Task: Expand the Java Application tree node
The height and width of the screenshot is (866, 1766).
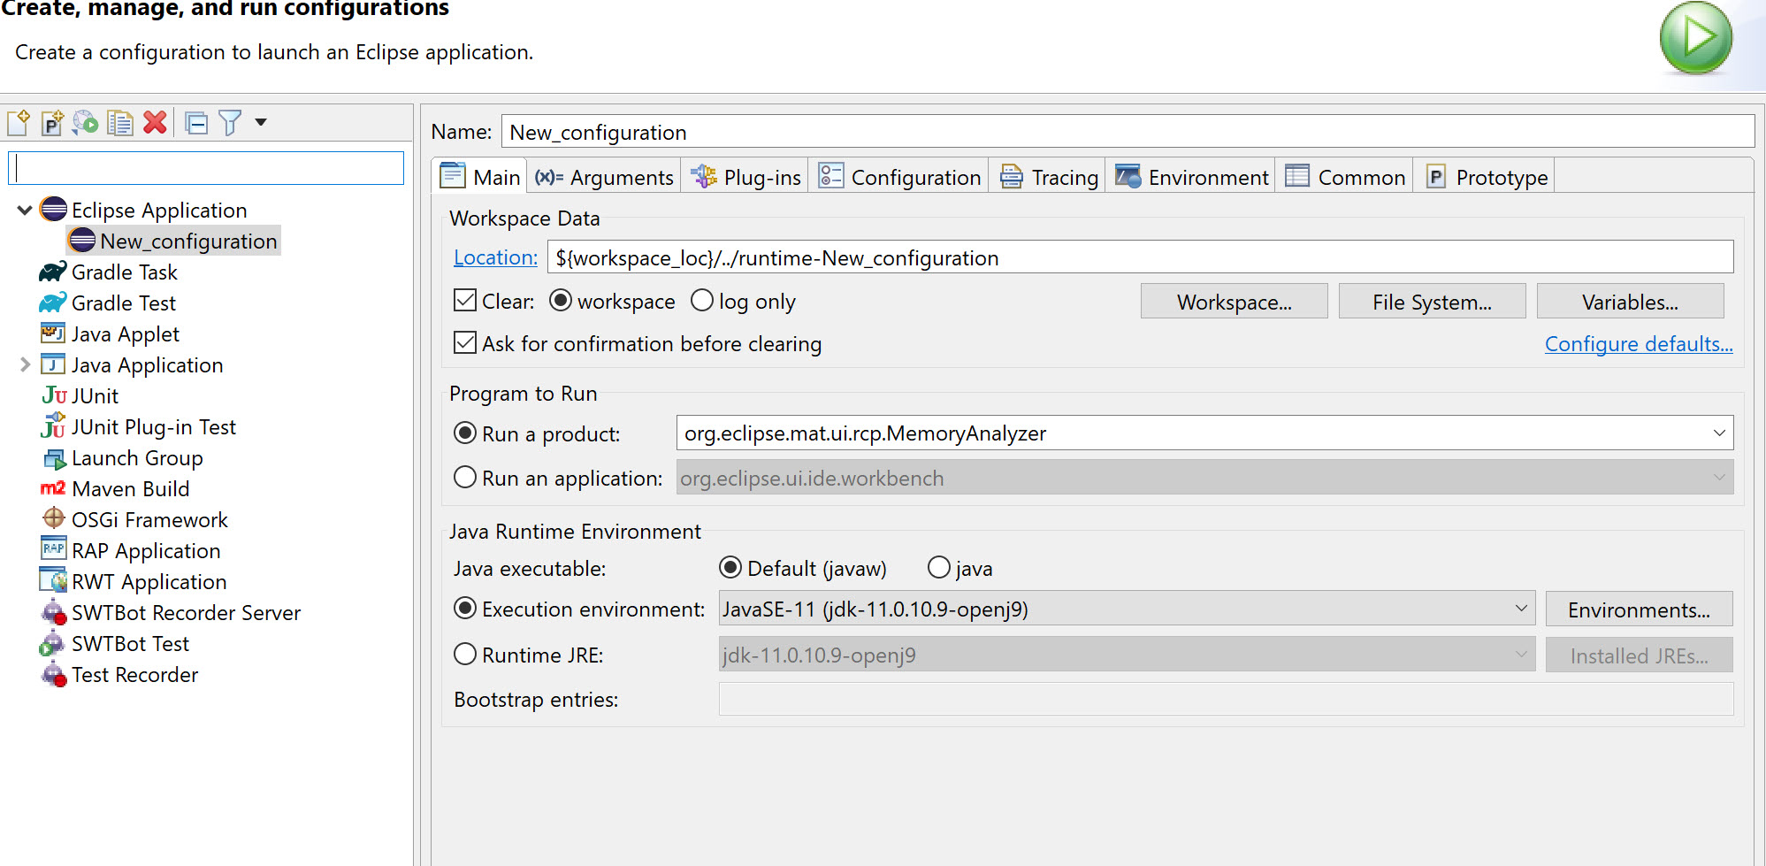Action: 25,364
